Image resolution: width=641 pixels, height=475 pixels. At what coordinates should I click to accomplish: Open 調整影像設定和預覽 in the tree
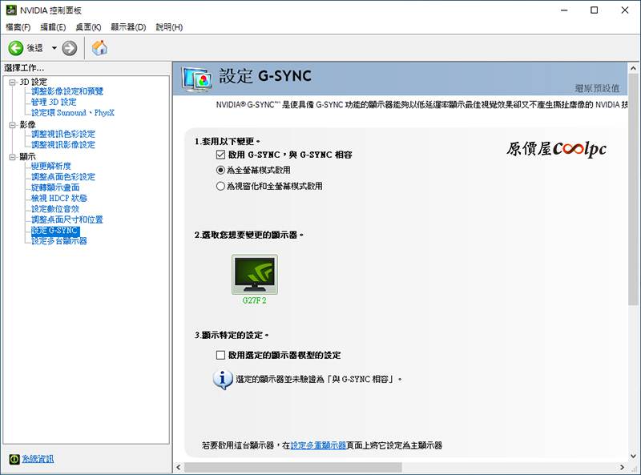67,91
